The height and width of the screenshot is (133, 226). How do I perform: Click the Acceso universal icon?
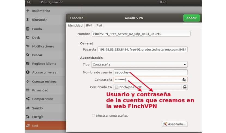[x=28, y=72]
